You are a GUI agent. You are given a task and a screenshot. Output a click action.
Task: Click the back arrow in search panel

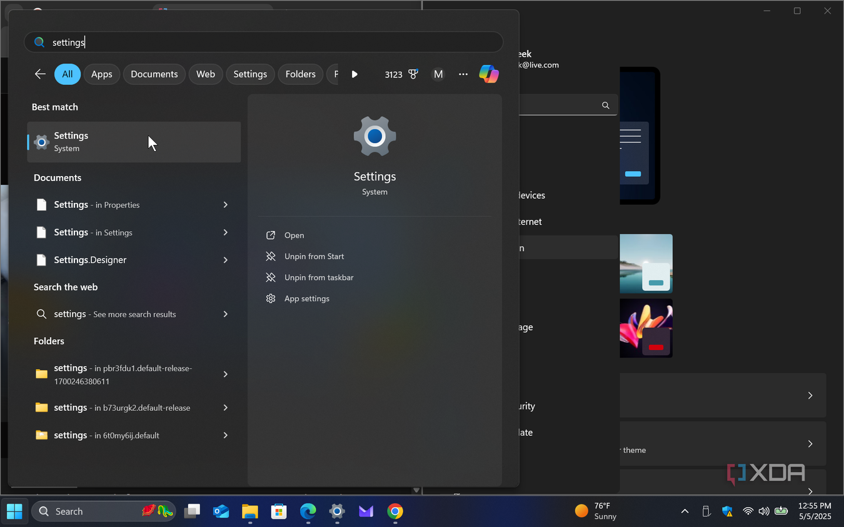coord(40,74)
